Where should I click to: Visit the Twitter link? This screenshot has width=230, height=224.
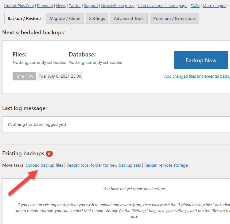coord(75,6)
